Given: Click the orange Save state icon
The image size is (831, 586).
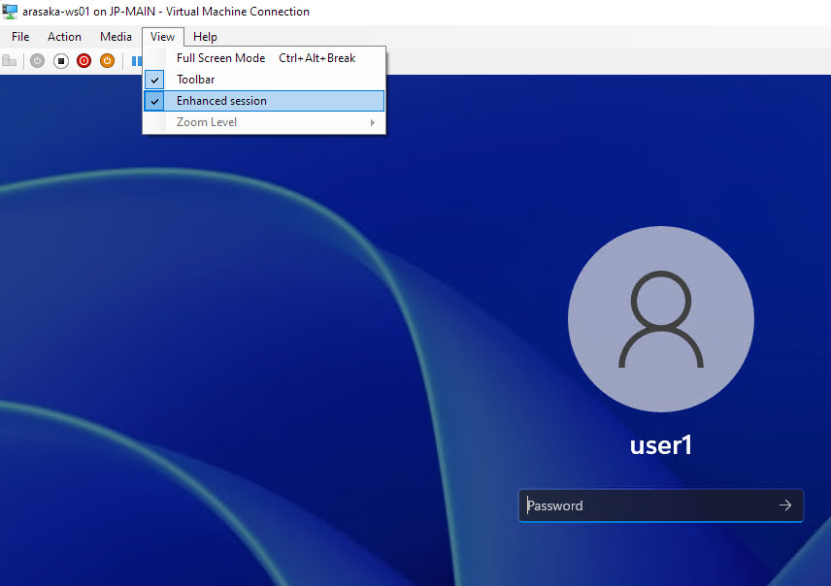Looking at the screenshot, I should pyautogui.click(x=107, y=61).
